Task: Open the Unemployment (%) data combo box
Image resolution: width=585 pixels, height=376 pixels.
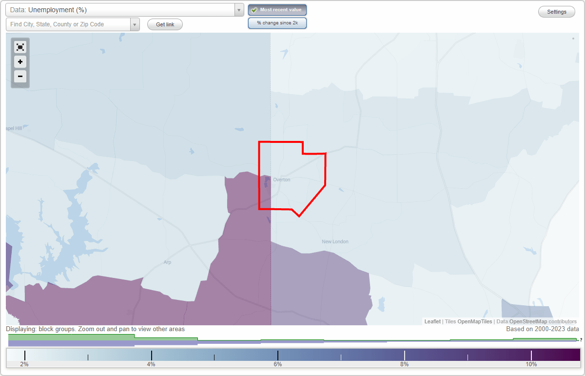Action: click(122, 9)
